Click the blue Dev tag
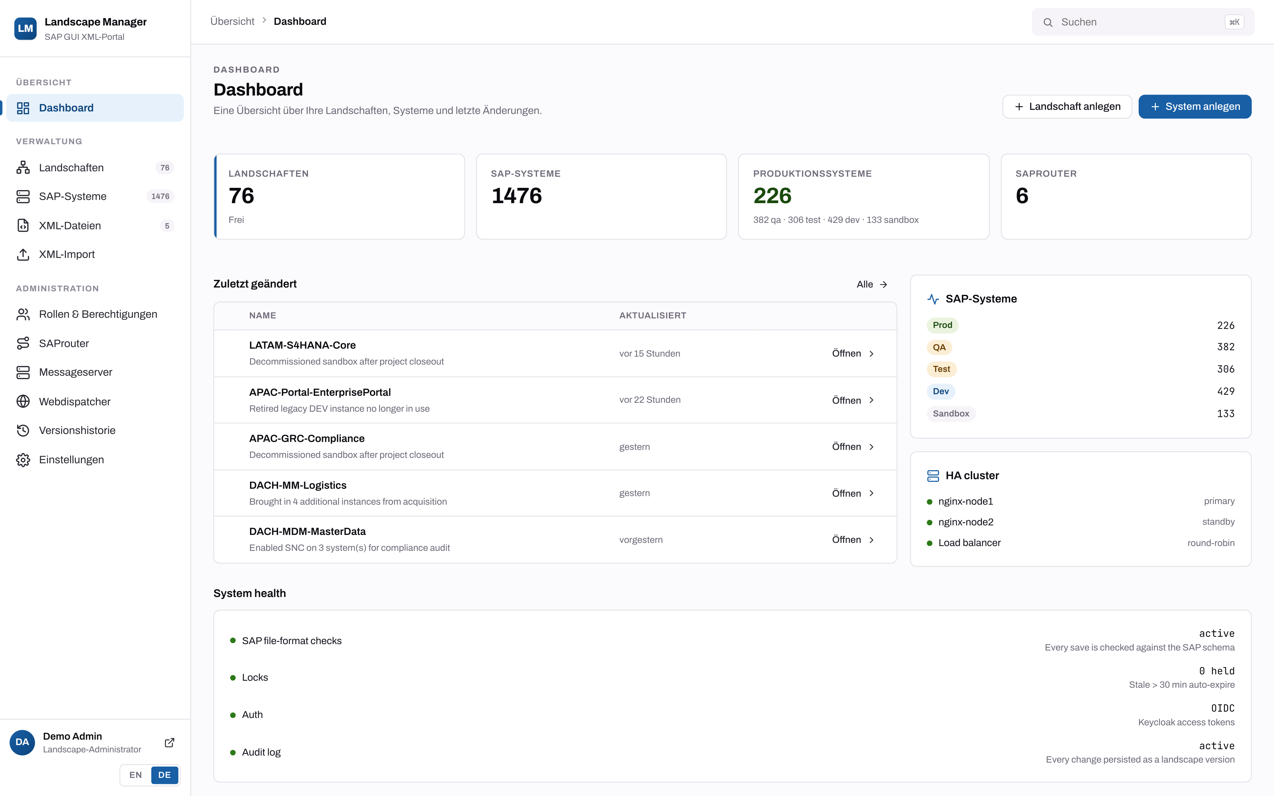1274x796 pixels. pyautogui.click(x=941, y=392)
